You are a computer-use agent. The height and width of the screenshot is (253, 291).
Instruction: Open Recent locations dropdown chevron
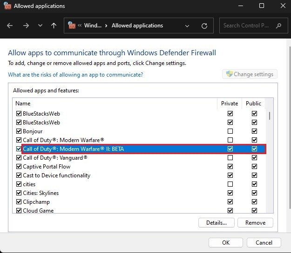pos(40,26)
